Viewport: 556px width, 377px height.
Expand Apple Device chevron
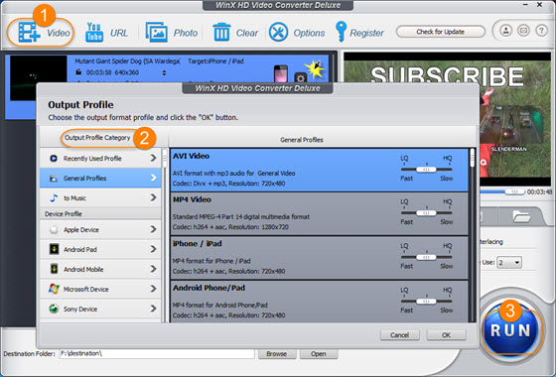pyautogui.click(x=153, y=229)
